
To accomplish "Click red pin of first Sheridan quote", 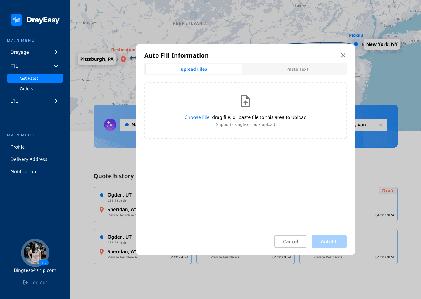I will [x=102, y=209].
